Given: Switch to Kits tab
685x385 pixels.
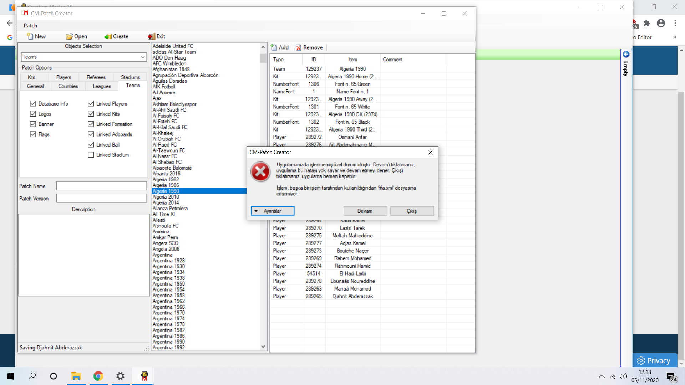Looking at the screenshot, I should tap(31, 77).
